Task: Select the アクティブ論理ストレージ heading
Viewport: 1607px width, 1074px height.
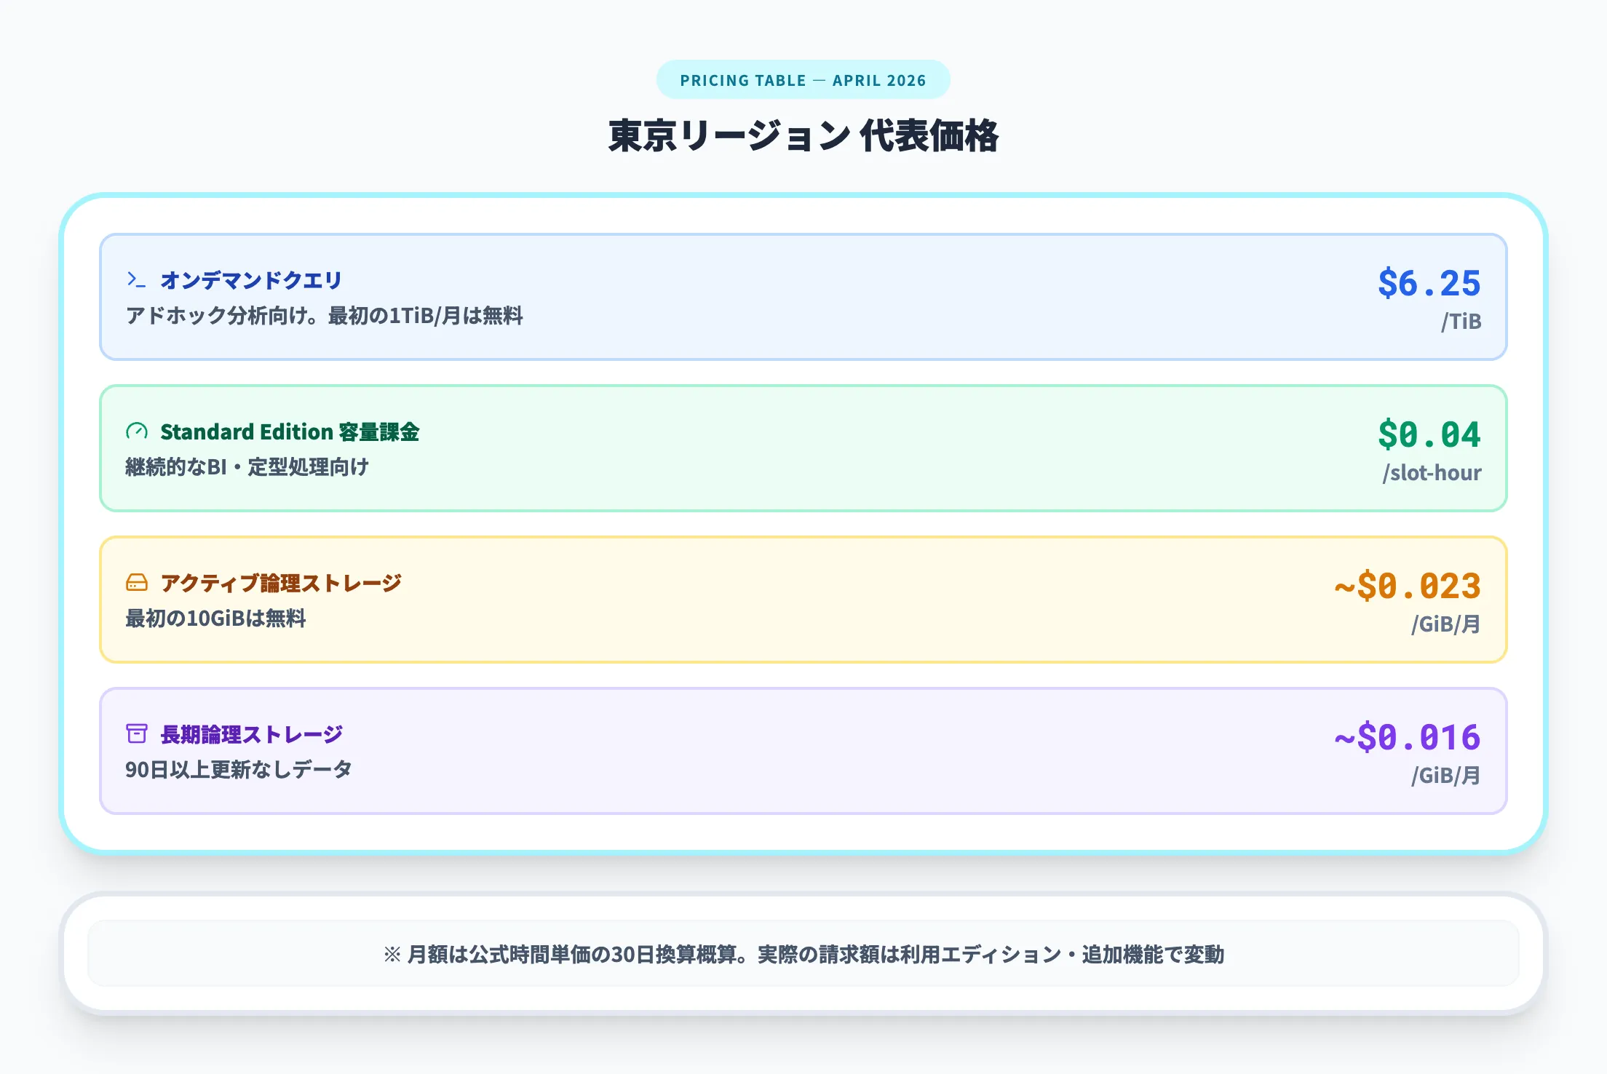Action: point(280,582)
